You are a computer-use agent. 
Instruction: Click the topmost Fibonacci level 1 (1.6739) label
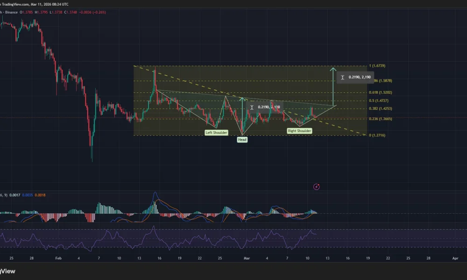[378, 65]
